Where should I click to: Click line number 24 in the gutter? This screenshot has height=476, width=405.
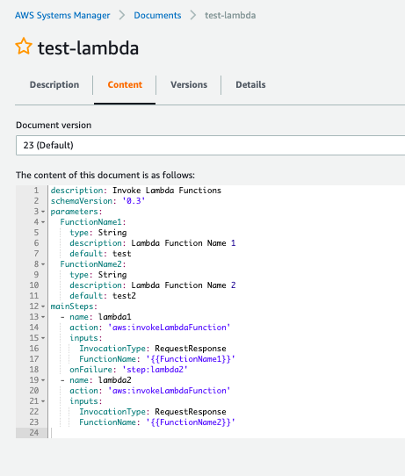(34, 433)
